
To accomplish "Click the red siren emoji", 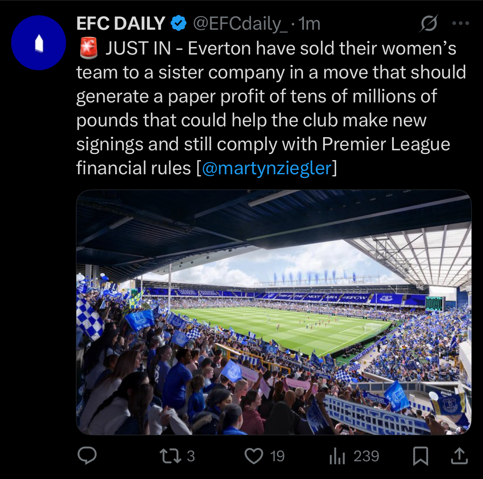I will (88, 49).
